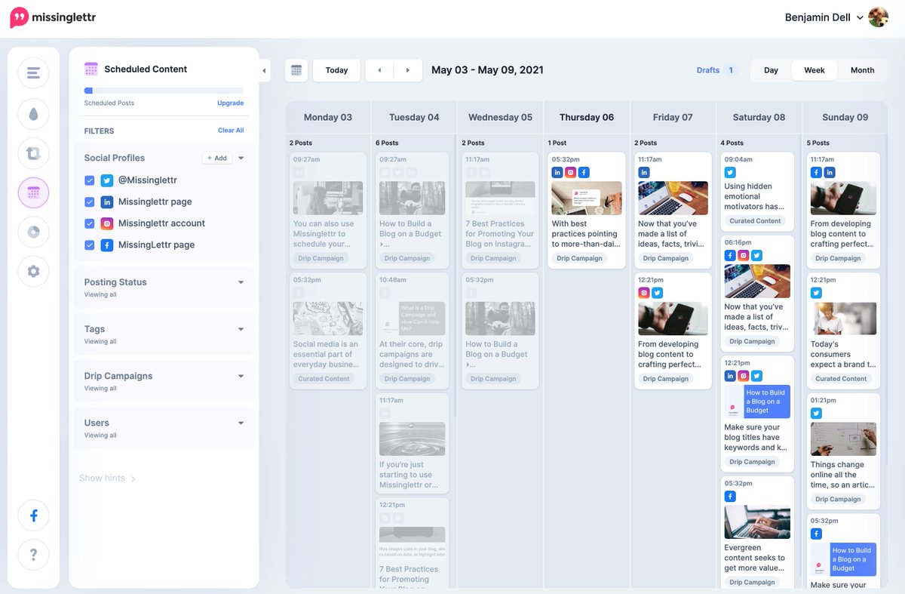Click Scheduled Content calendar icon in panel header
This screenshot has width=905, height=594.
click(x=91, y=69)
